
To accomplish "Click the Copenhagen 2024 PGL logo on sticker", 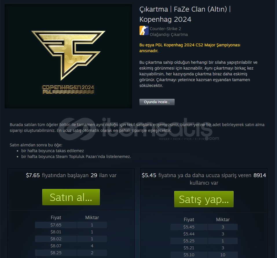I will click(68, 89).
